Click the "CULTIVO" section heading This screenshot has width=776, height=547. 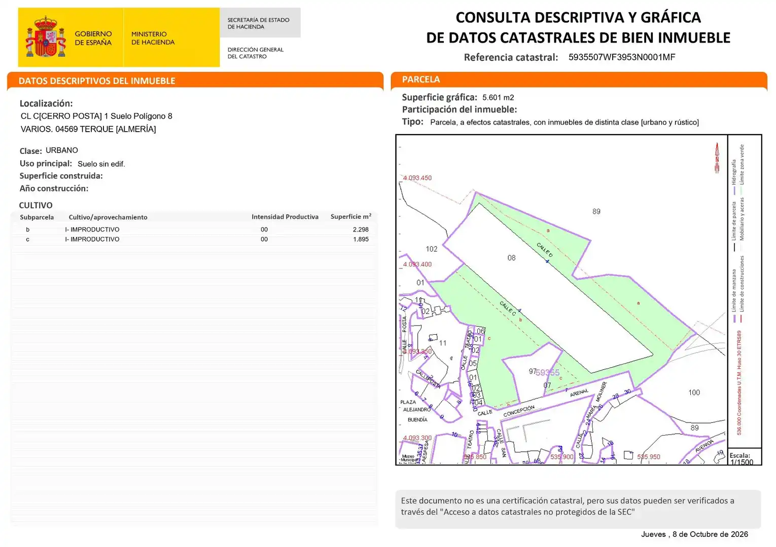(x=36, y=205)
